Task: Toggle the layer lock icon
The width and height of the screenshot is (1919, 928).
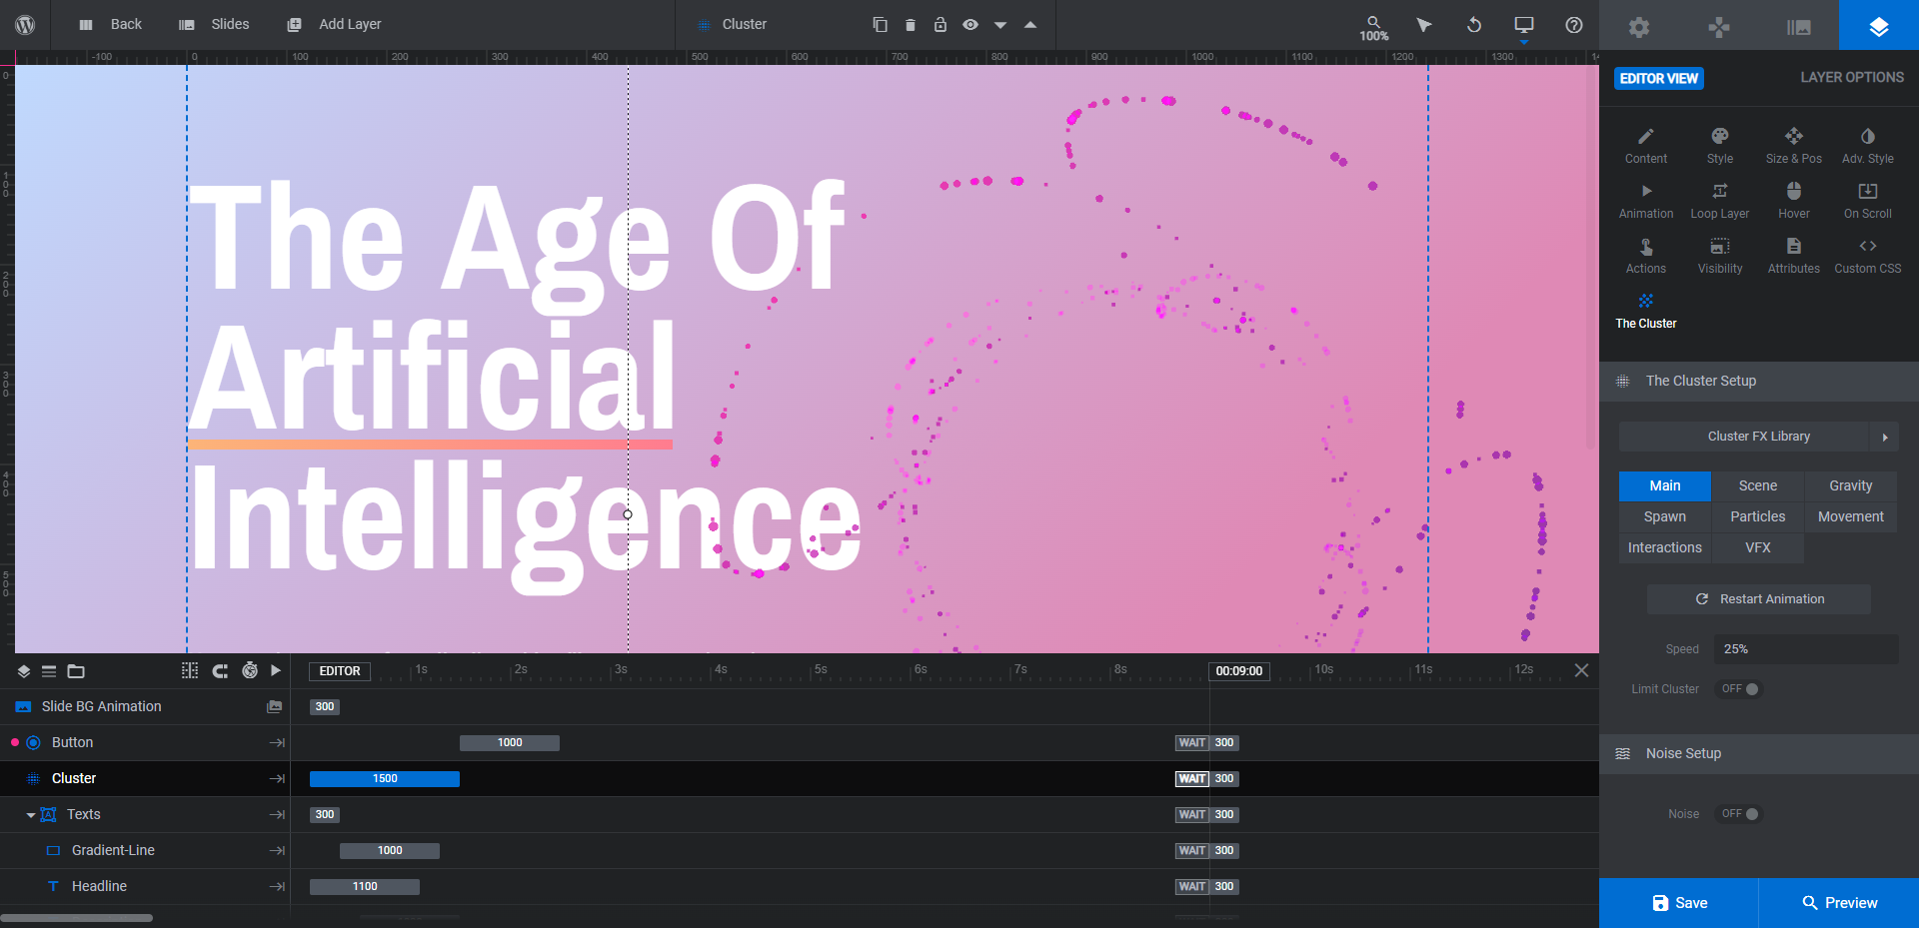Action: pos(940,24)
